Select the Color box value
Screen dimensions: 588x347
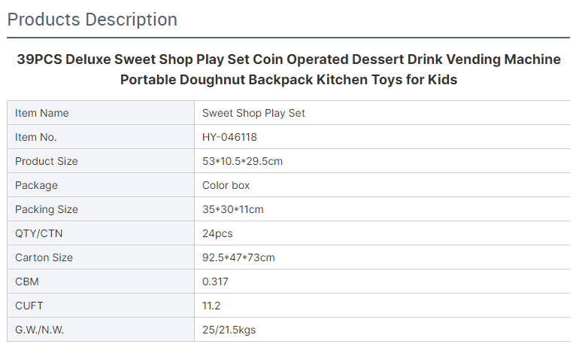[x=226, y=185]
